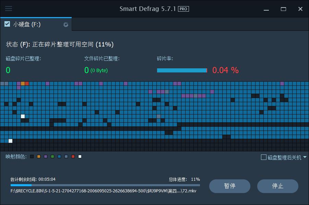Click the current file path ending 72.mkv
309x205 pixels.
pyautogui.click(x=104, y=191)
